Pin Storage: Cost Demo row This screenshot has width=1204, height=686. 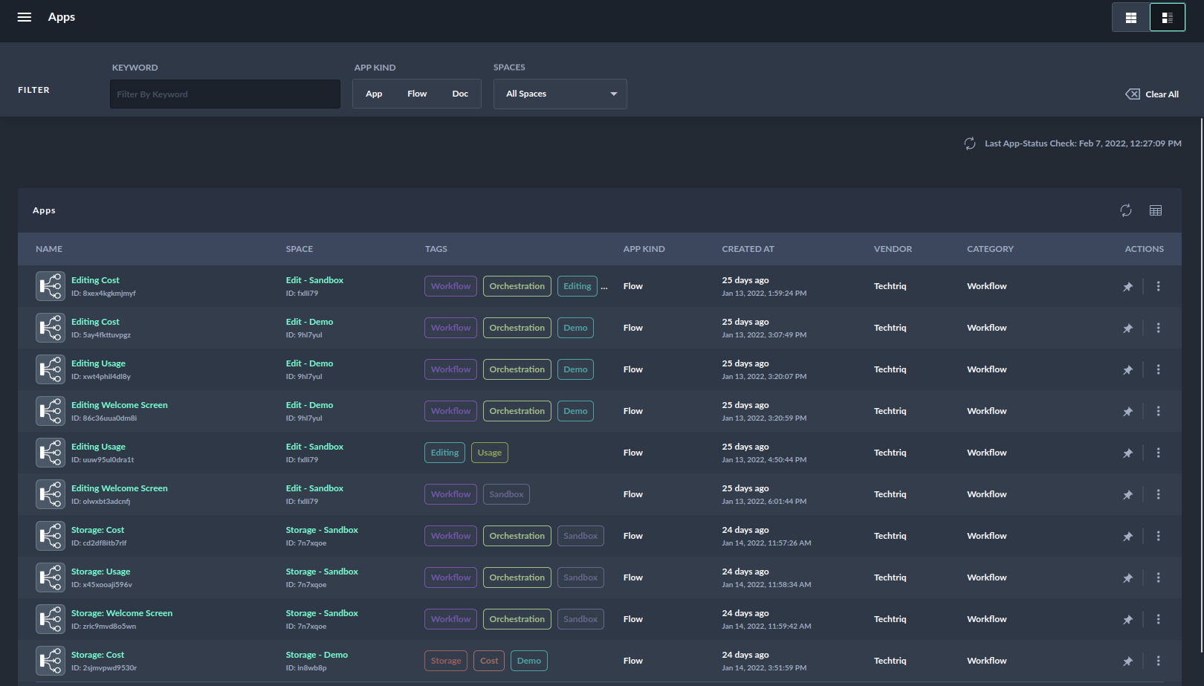coord(1127,661)
